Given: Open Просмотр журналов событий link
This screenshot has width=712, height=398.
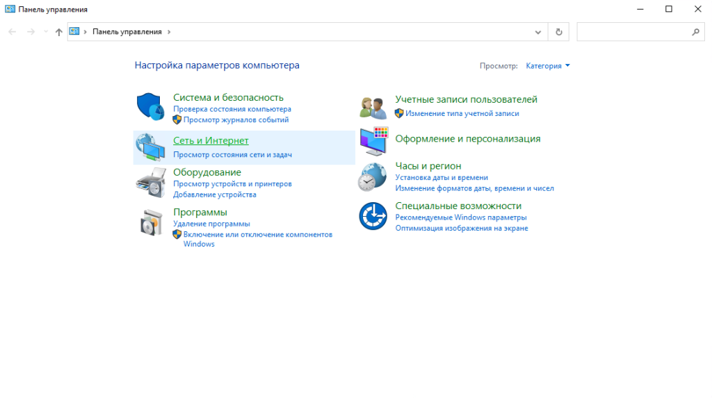Looking at the screenshot, I should tap(236, 119).
